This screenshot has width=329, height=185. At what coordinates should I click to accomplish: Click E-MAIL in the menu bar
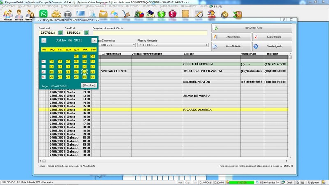click(218, 7)
